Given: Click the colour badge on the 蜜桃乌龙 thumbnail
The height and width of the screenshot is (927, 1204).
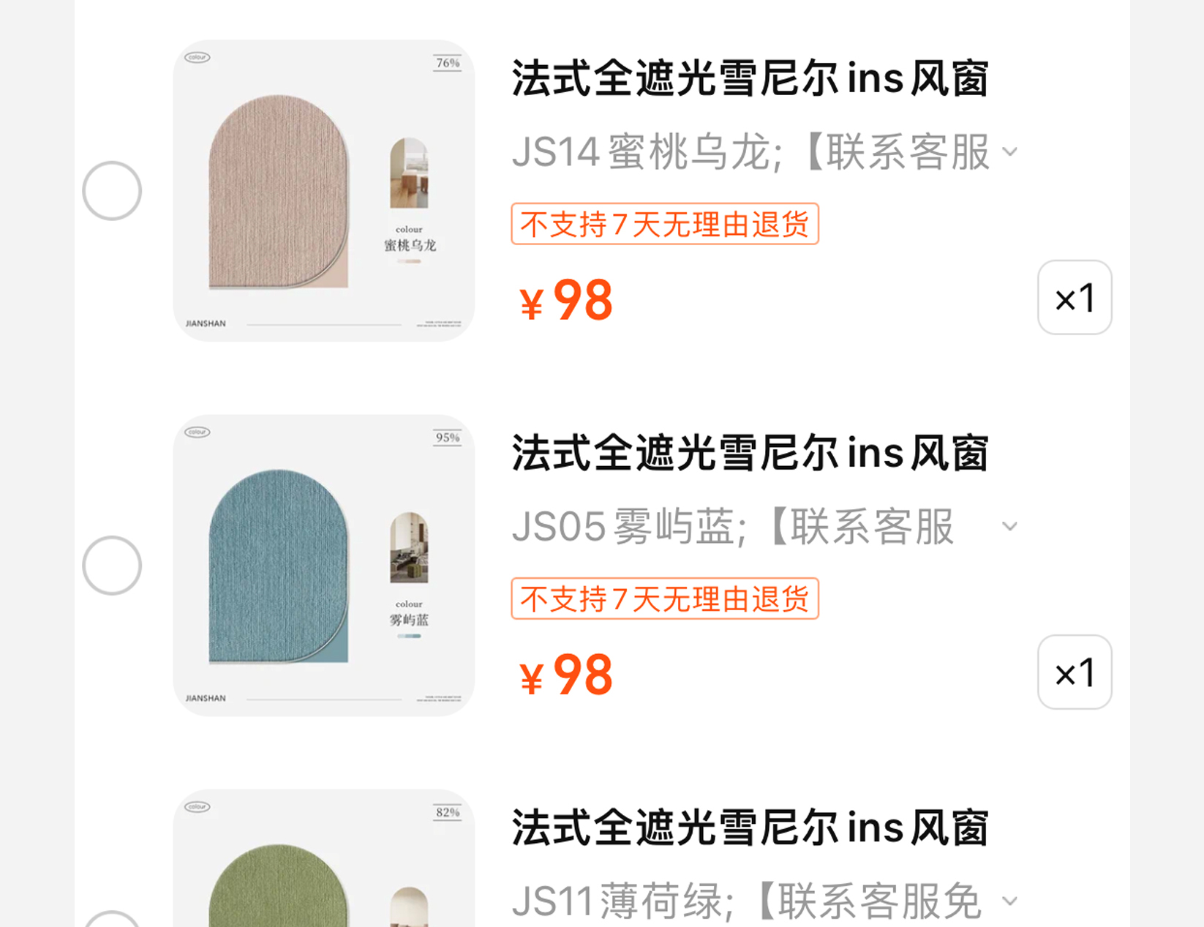Looking at the screenshot, I should 197,58.
